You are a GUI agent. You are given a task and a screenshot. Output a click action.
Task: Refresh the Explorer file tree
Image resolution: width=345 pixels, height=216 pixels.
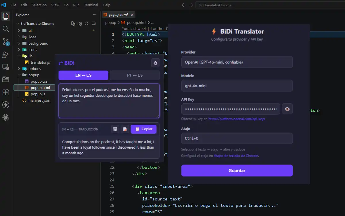(87, 24)
